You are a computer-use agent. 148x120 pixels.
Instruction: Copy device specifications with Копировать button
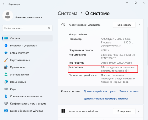[x=124, y=25]
